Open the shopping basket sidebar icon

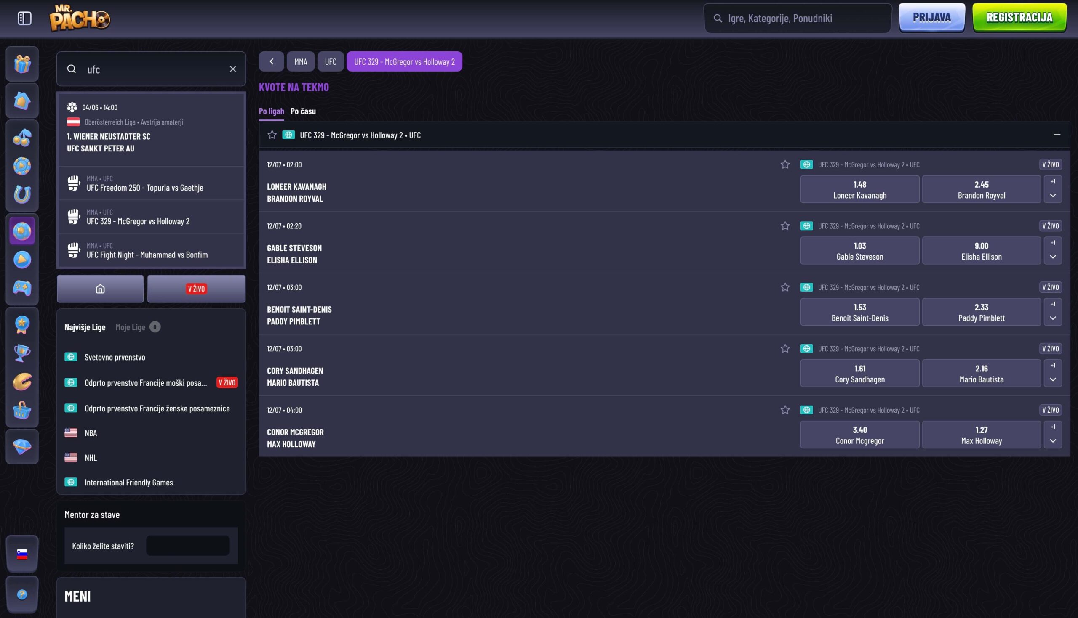(x=22, y=411)
